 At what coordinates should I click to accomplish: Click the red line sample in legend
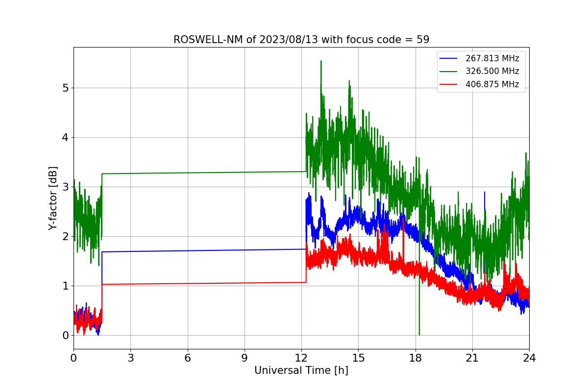click(x=449, y=84)
